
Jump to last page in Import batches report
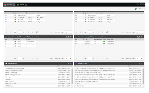click(102, 59)
